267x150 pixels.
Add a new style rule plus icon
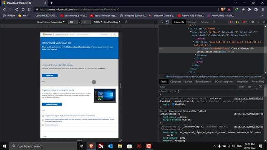tap(255, 87)
